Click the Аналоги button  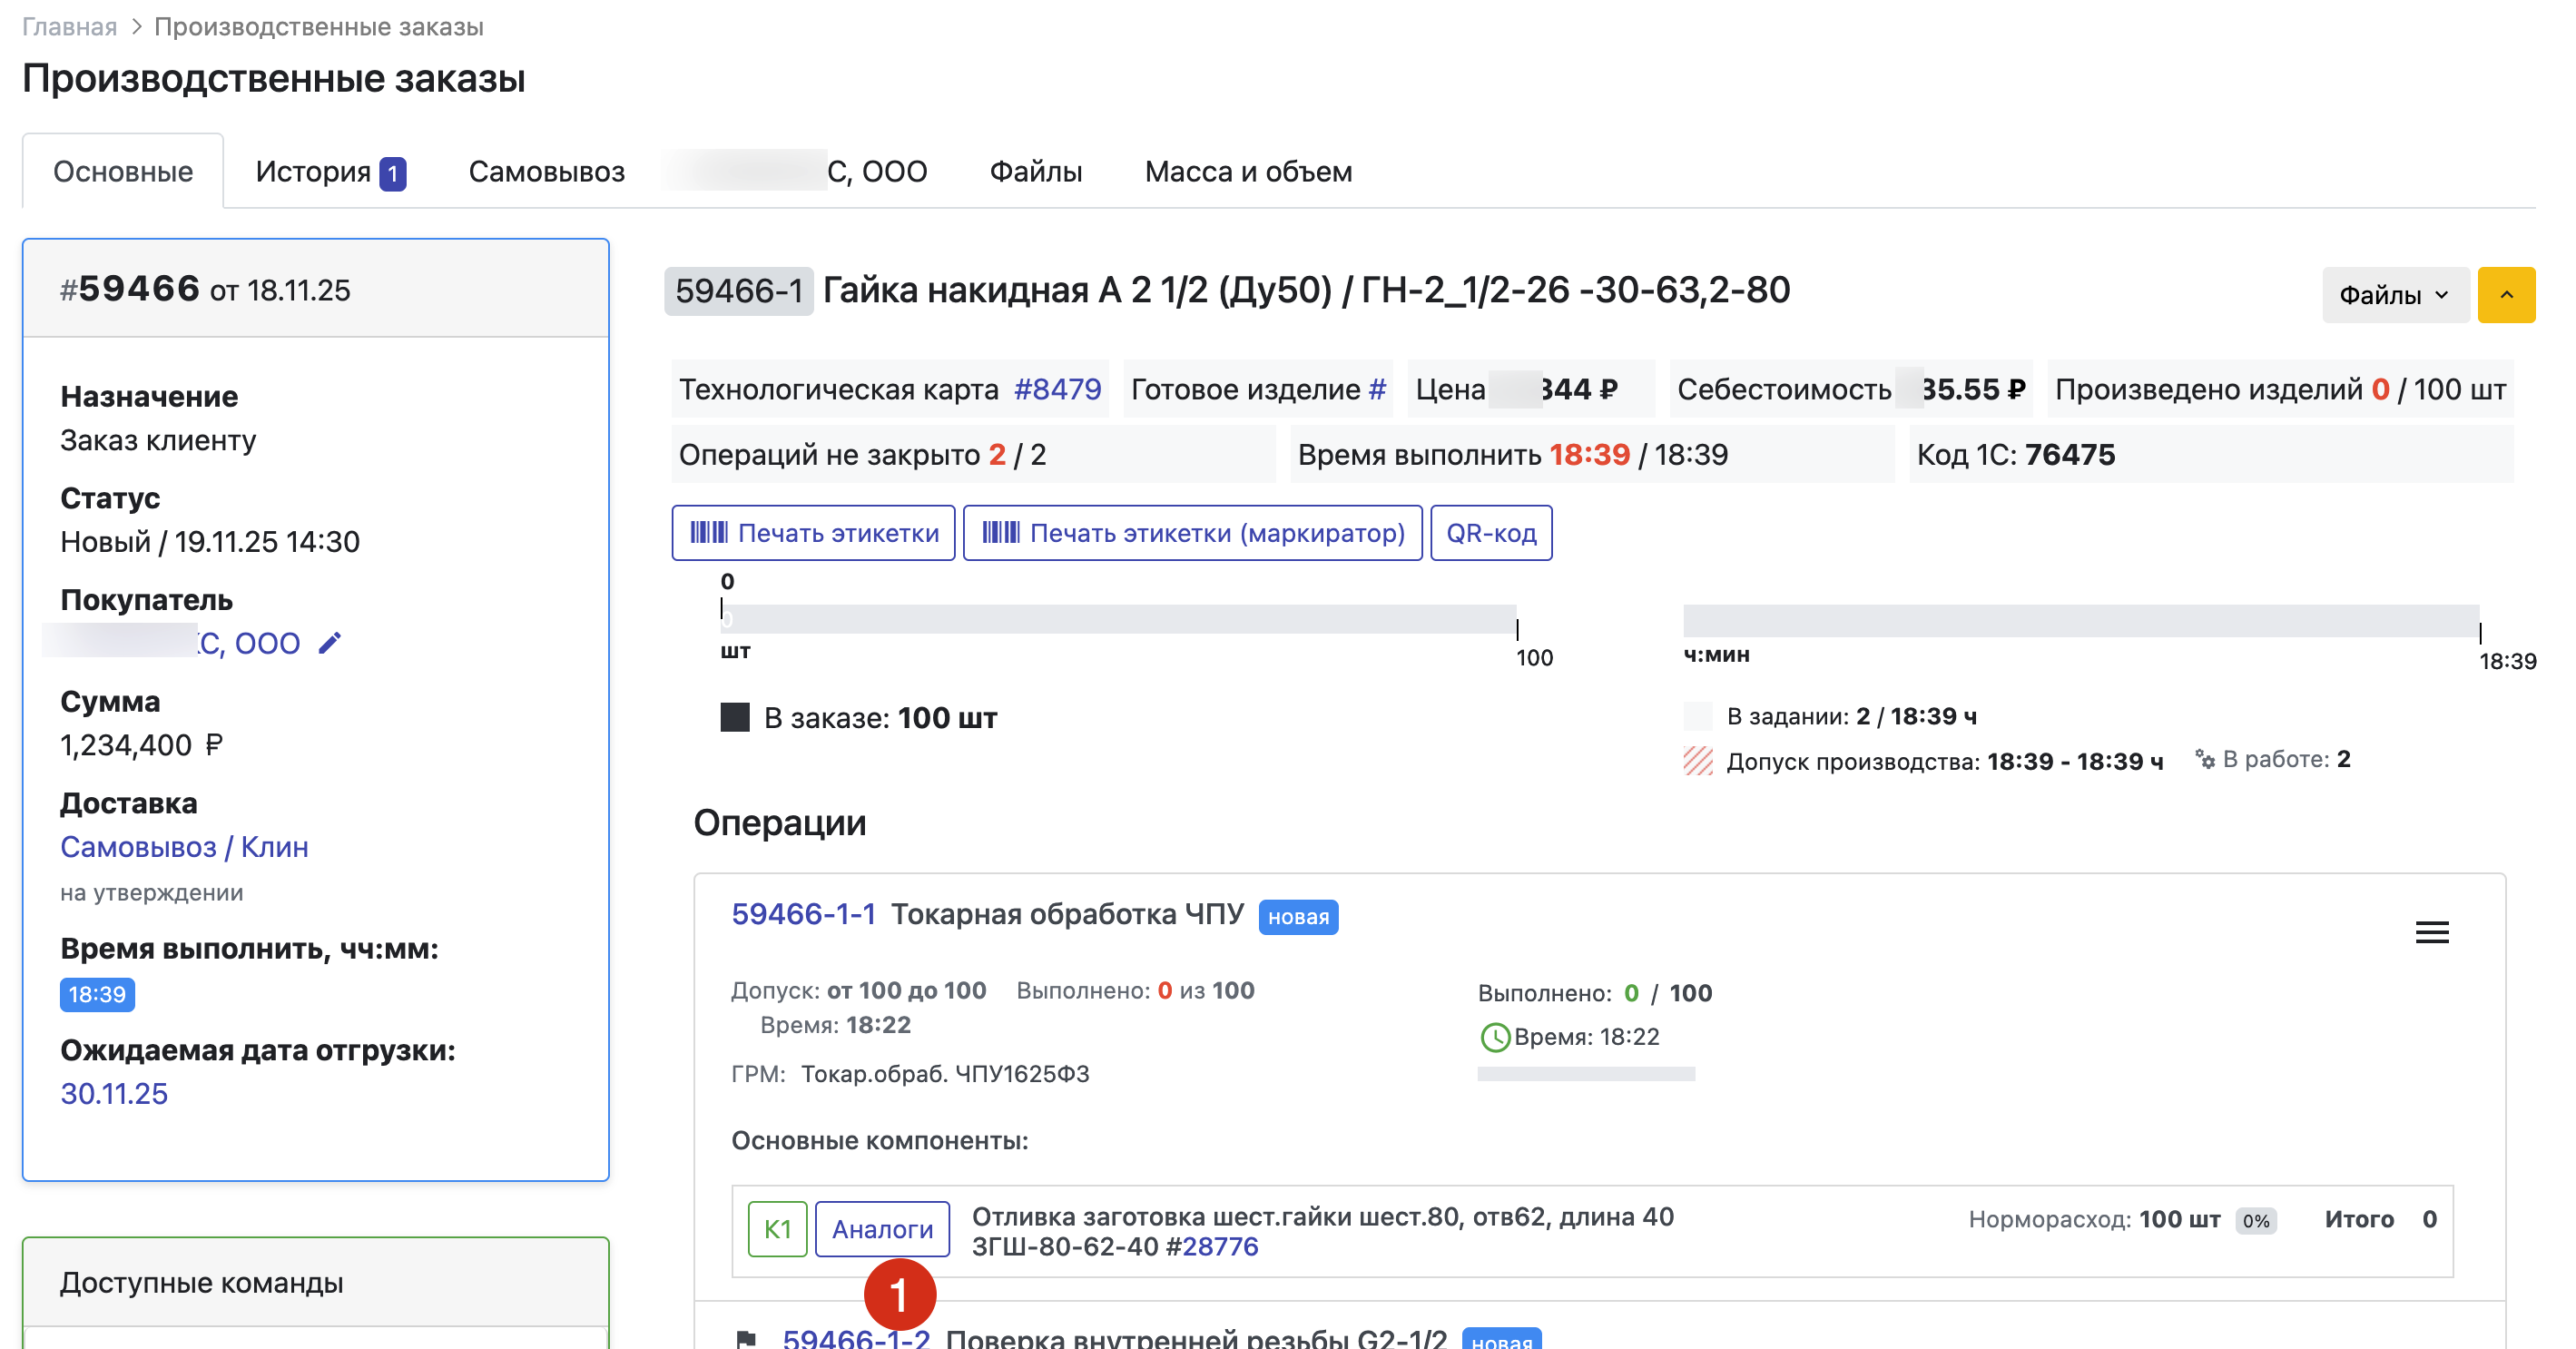coord(882,1229)
